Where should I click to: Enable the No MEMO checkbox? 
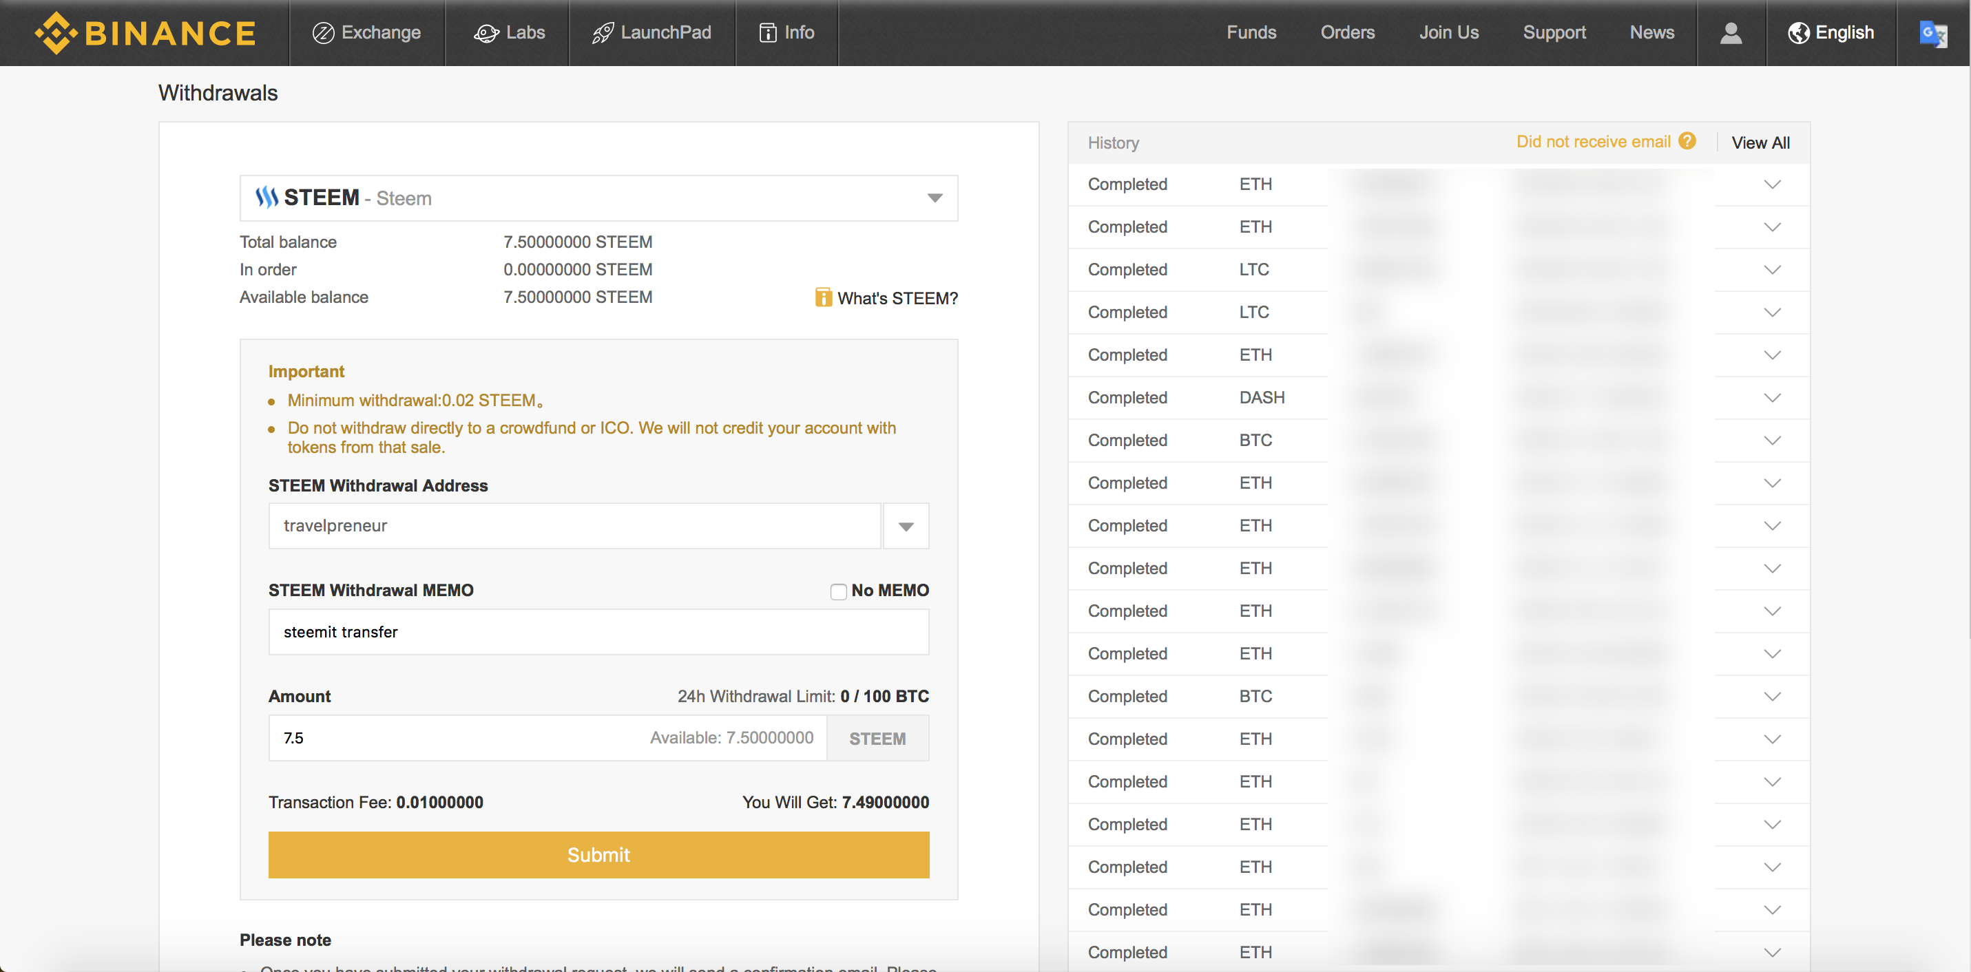coord(839,591)
